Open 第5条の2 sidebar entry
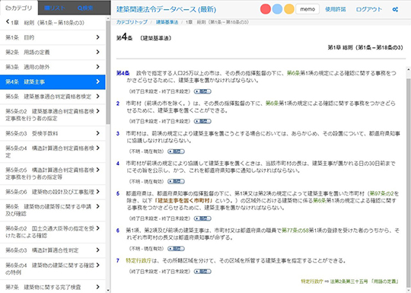The width and height of the screenshot is (411, 293). pyautogui.click(x=53, y=115)
